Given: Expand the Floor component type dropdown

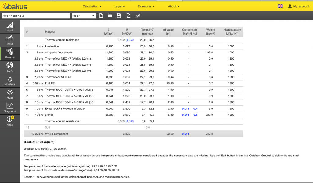Looking at the screenshot, I should click(83, 16).
